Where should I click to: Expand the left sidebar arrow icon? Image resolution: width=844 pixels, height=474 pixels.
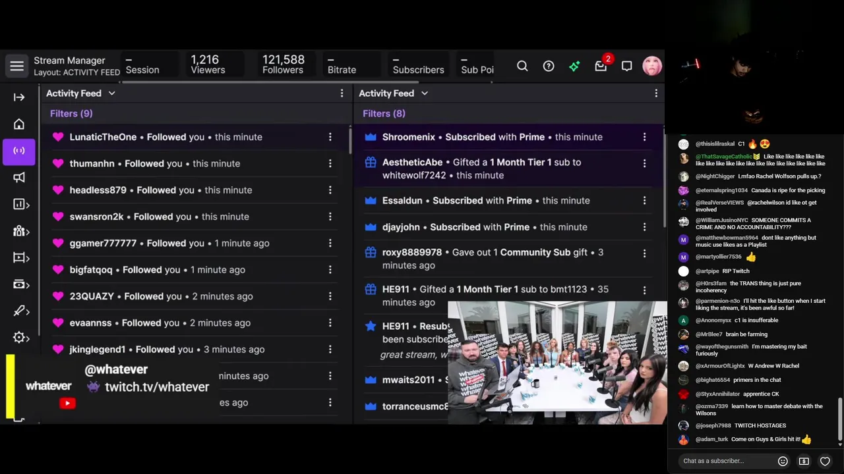click(x=19, y=97)
